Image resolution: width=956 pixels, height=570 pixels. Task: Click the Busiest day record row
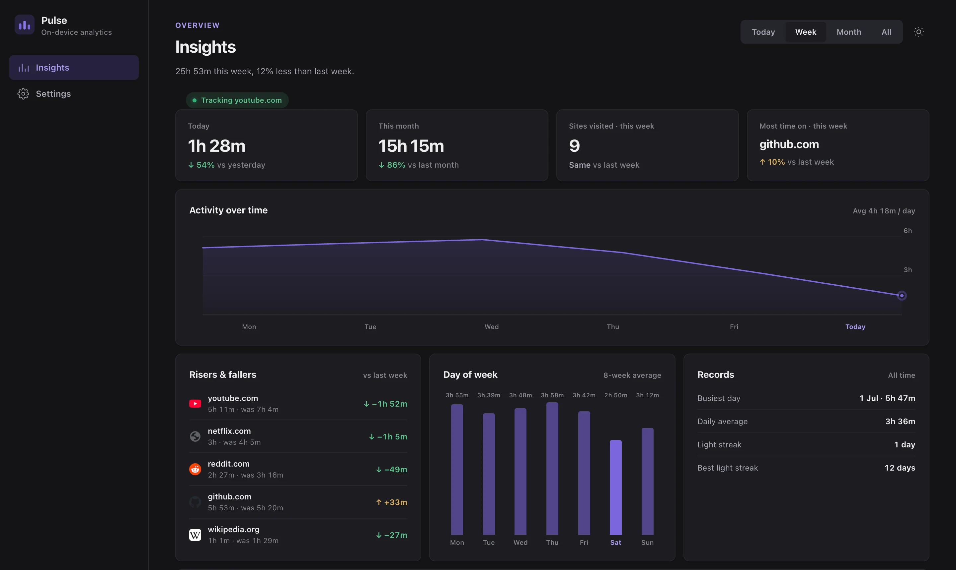click(x=806, y=398)
